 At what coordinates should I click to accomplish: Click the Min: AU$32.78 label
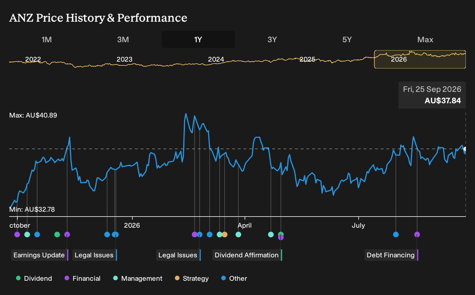point(32,209)
